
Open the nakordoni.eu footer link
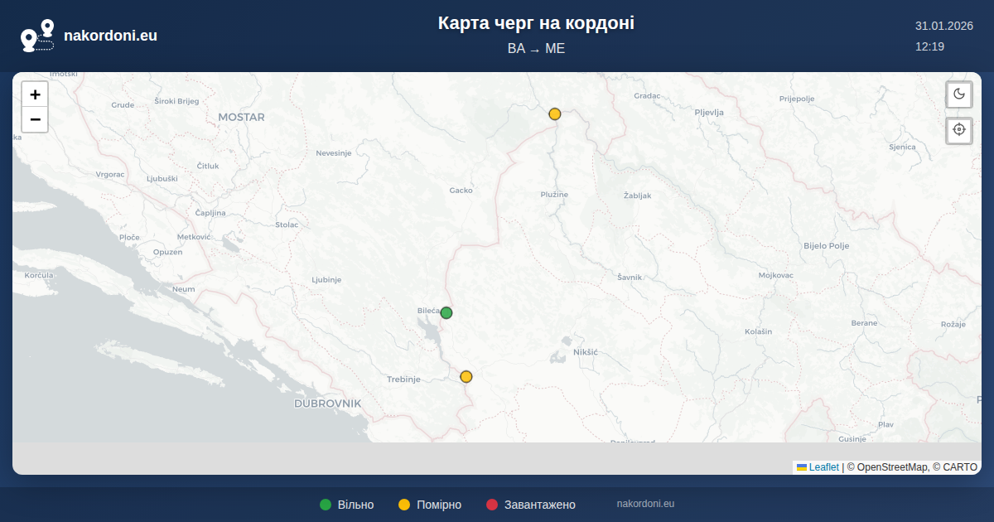click(645, 504)
